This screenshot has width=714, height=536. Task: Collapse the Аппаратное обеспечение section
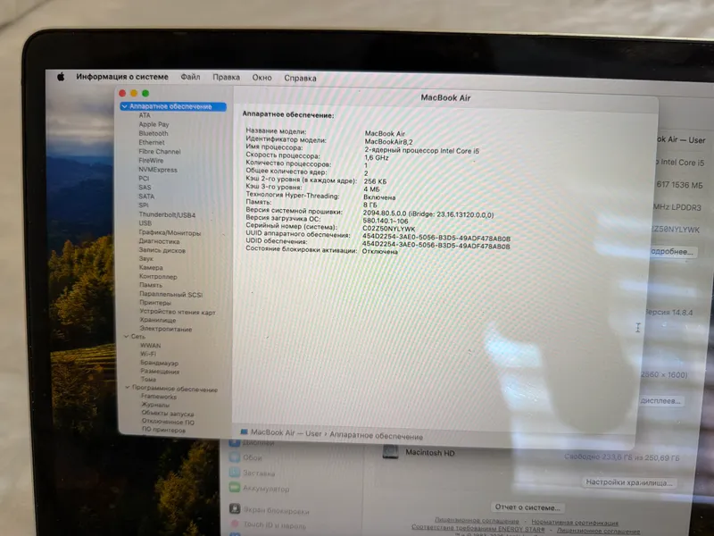[x=124, y=106]
